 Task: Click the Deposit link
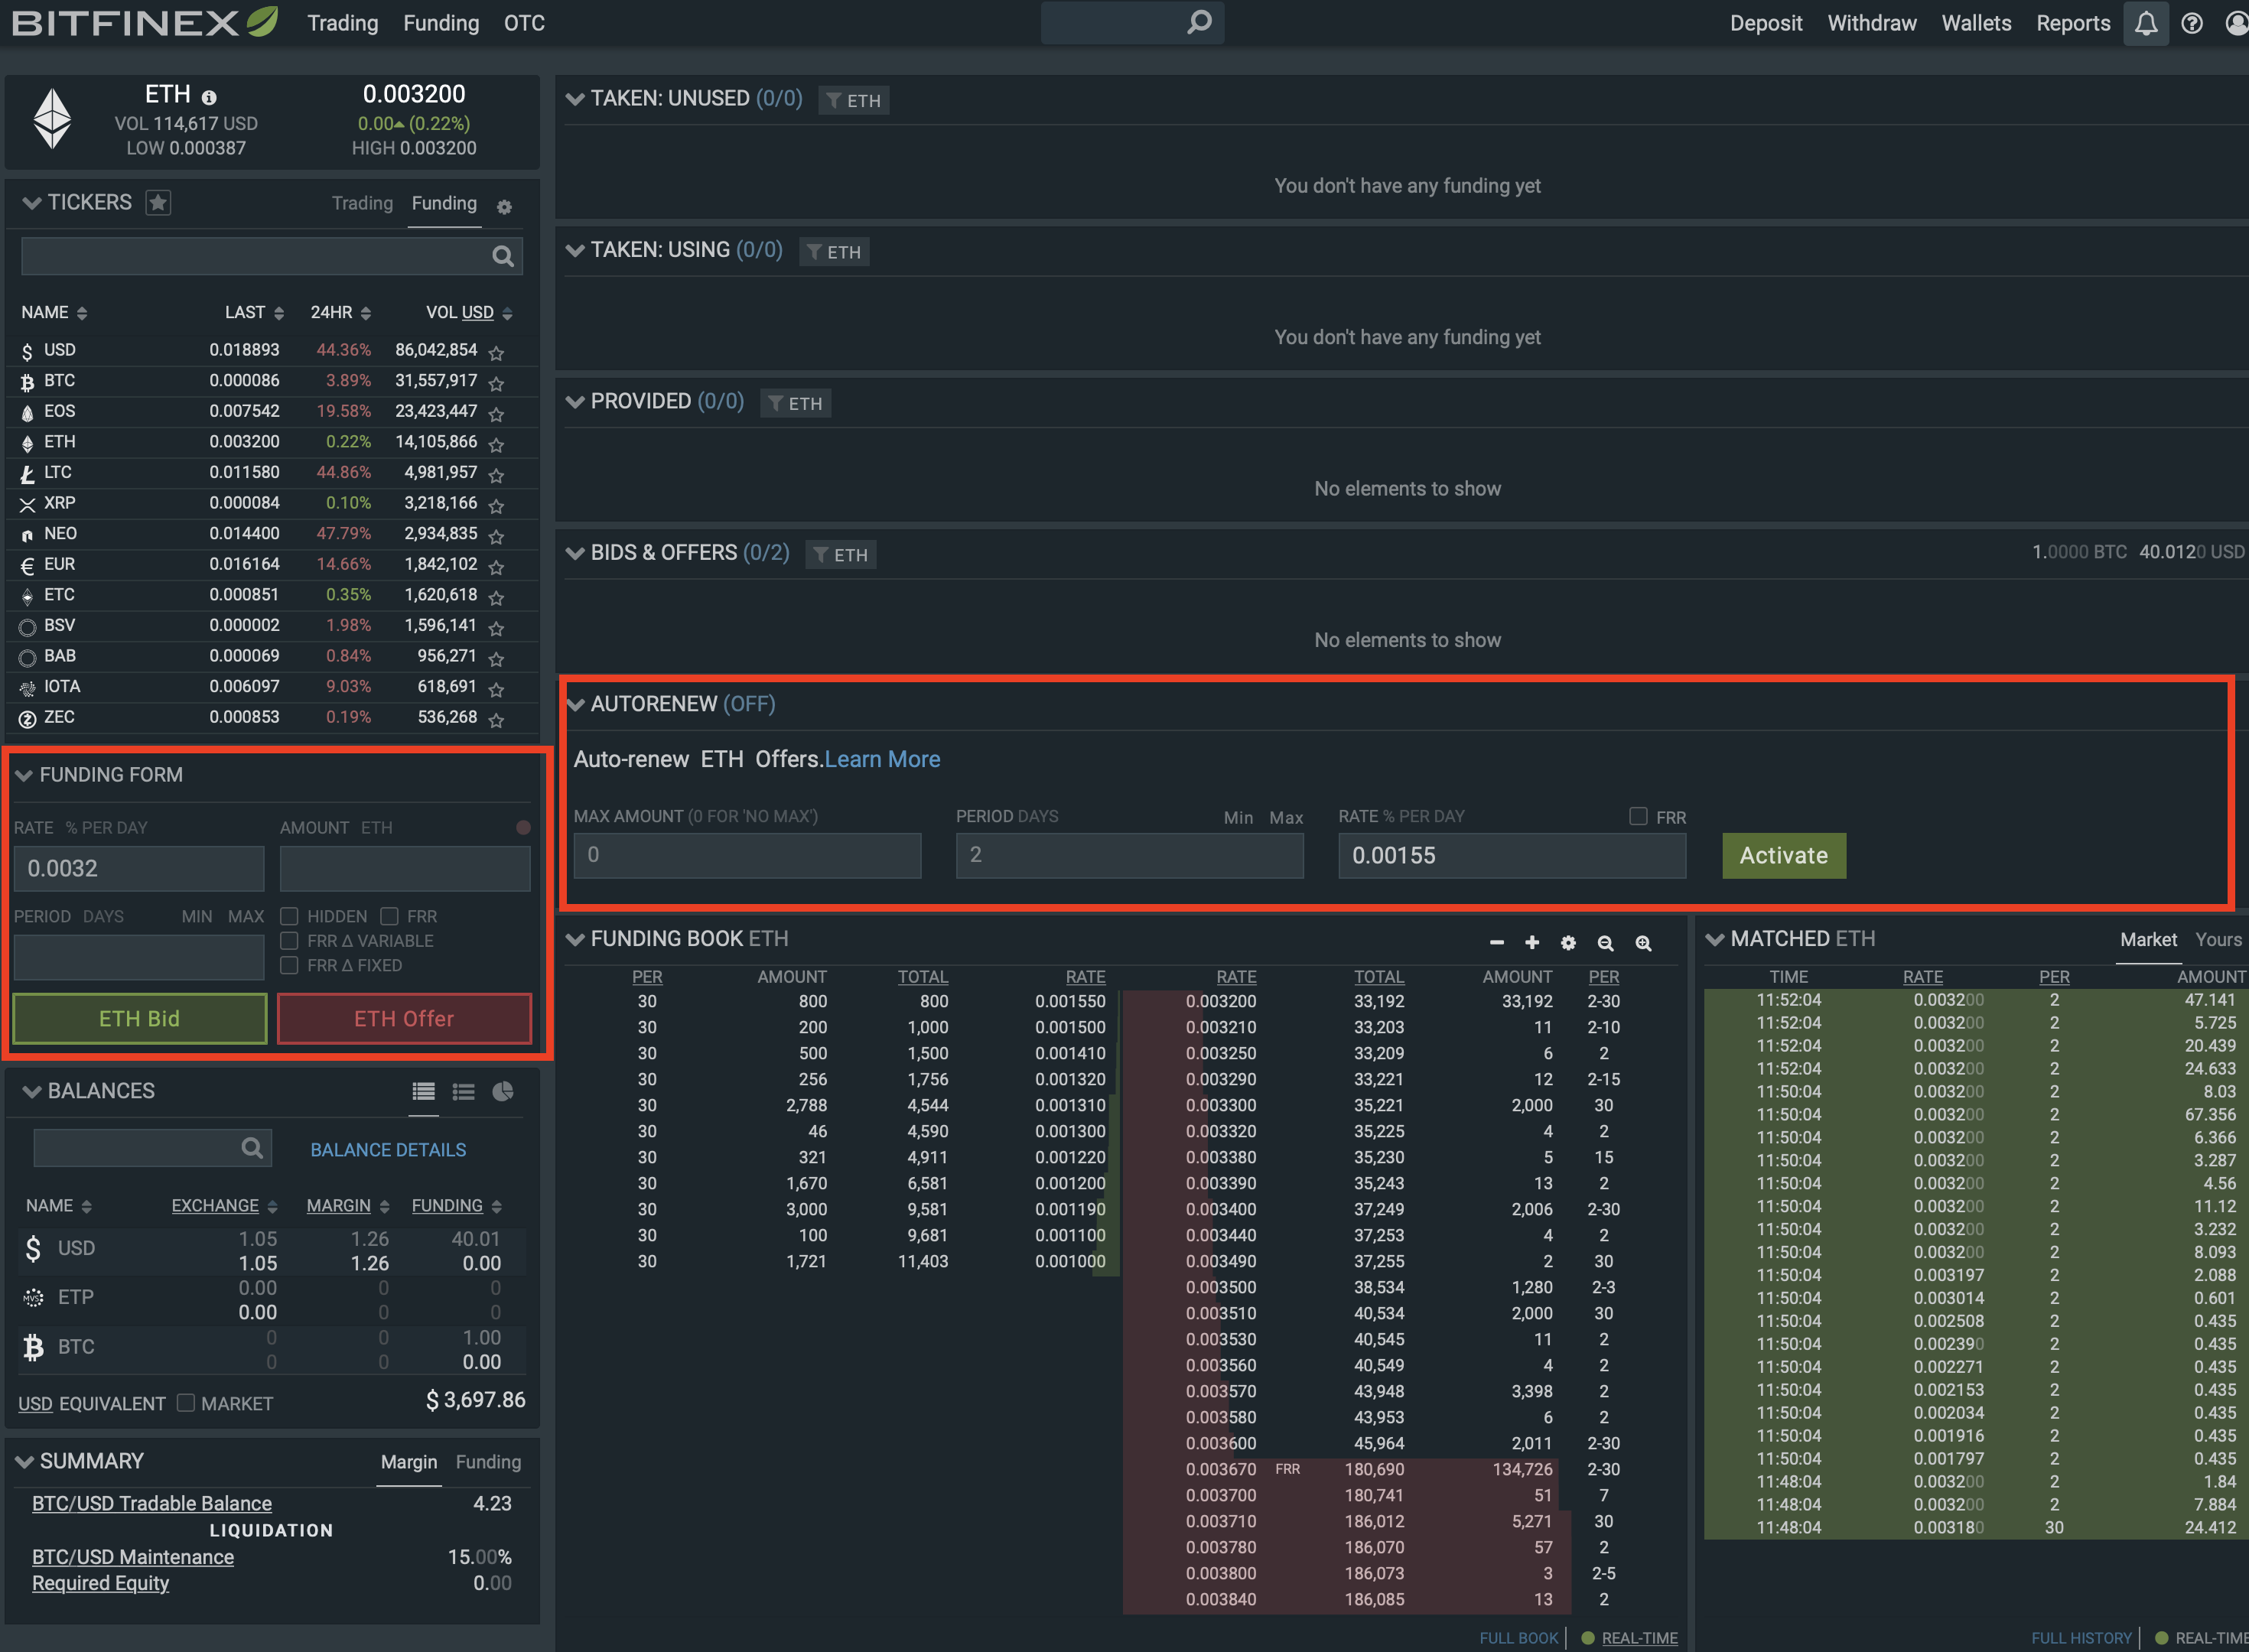(x=1766, y=23)
